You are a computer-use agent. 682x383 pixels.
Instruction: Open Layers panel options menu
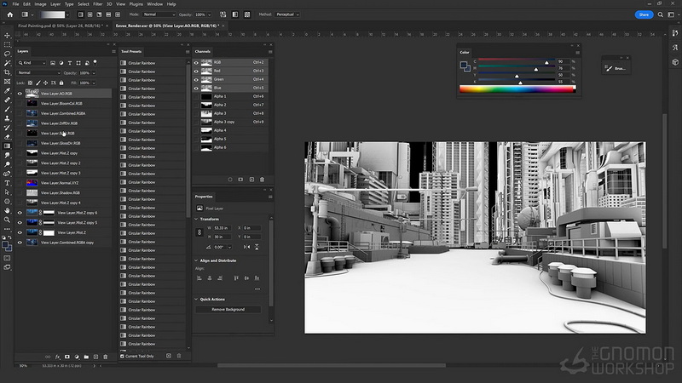coord(113,51)
